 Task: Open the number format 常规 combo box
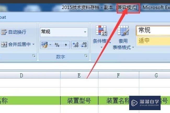point(64,32)
